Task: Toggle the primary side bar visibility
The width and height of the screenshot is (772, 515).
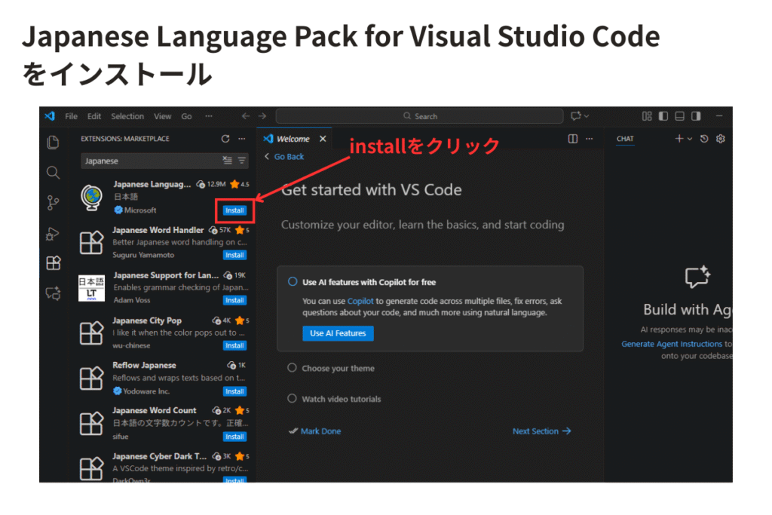Action: (663, 116)
